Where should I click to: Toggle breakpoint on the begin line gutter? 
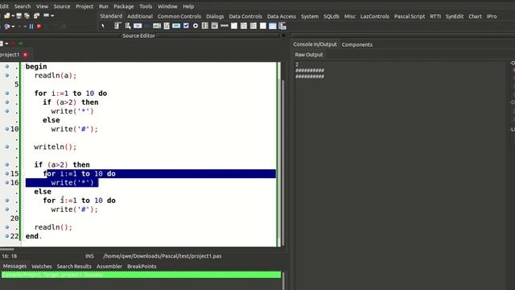tap(6, 66)
